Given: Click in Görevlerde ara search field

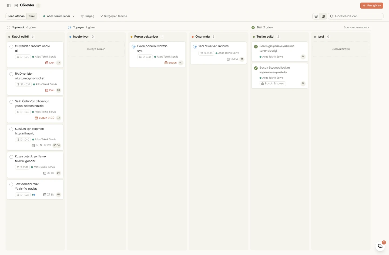Looking at the screenshot, I should [356, 16].
